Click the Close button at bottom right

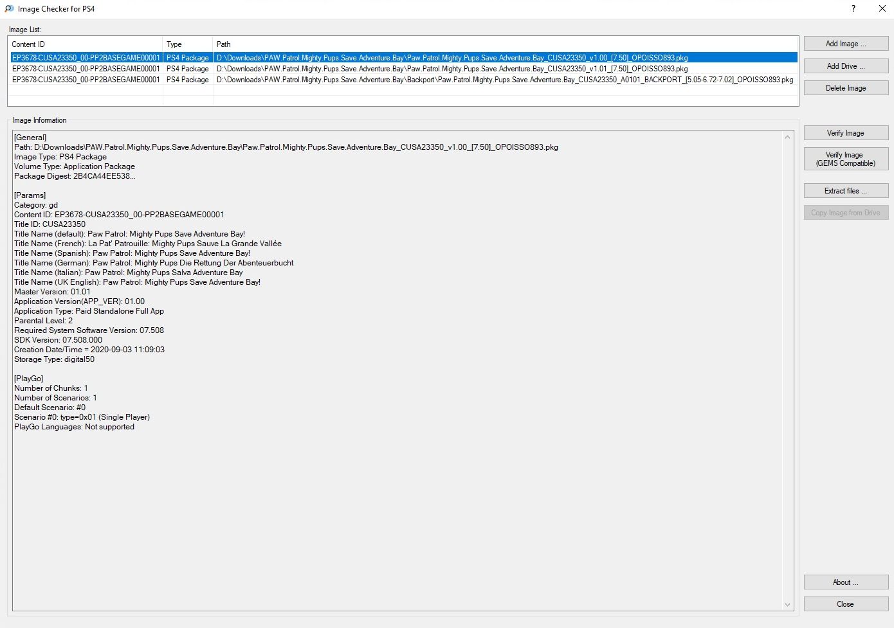click(x=846, y=604)
